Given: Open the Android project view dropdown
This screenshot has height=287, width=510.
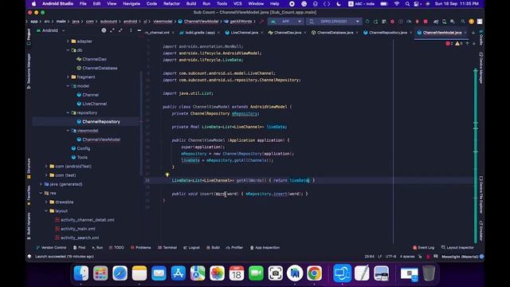Looking at the screenshot, I should click(x=51, y=30).
